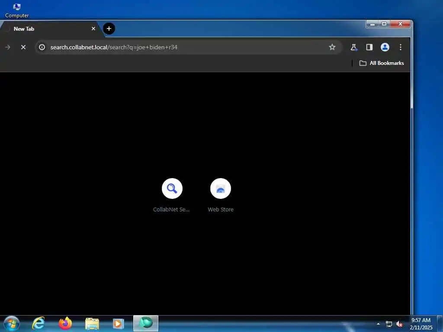Click the active browser taskbar button
Viewport: 443px width, 332px height.
(x=146, y=323)
